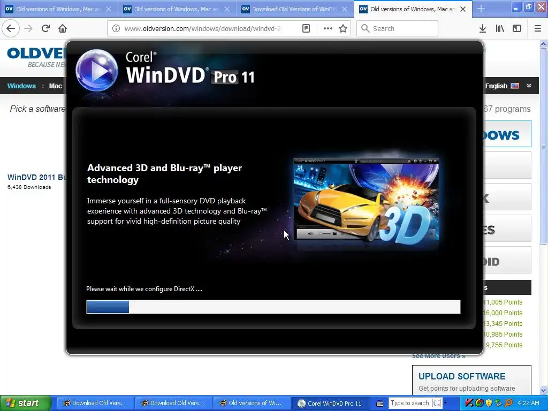Click the English language selector
The height and width of the screenshot is (411, 548).
point(502,86)
